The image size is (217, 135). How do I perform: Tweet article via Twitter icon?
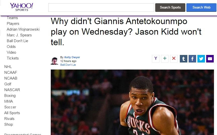(x=201, y=59)
